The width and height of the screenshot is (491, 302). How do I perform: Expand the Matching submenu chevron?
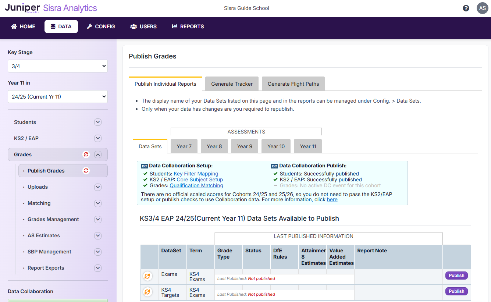(98, 203)
